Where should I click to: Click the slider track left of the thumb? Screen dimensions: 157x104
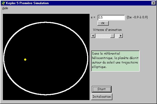pos(103,36)
